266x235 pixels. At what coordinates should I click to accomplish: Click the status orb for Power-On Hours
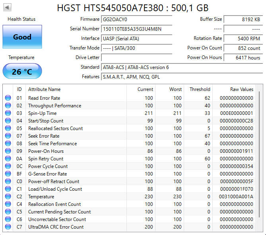pyautogui.click(x=8, y=151)
